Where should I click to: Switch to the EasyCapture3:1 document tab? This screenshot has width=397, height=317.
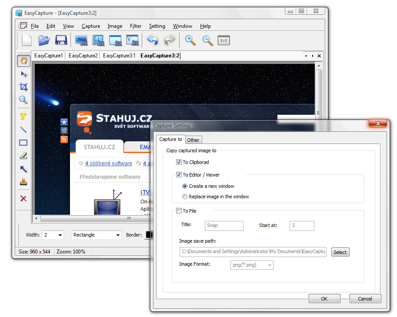click(x=119, y=56)
